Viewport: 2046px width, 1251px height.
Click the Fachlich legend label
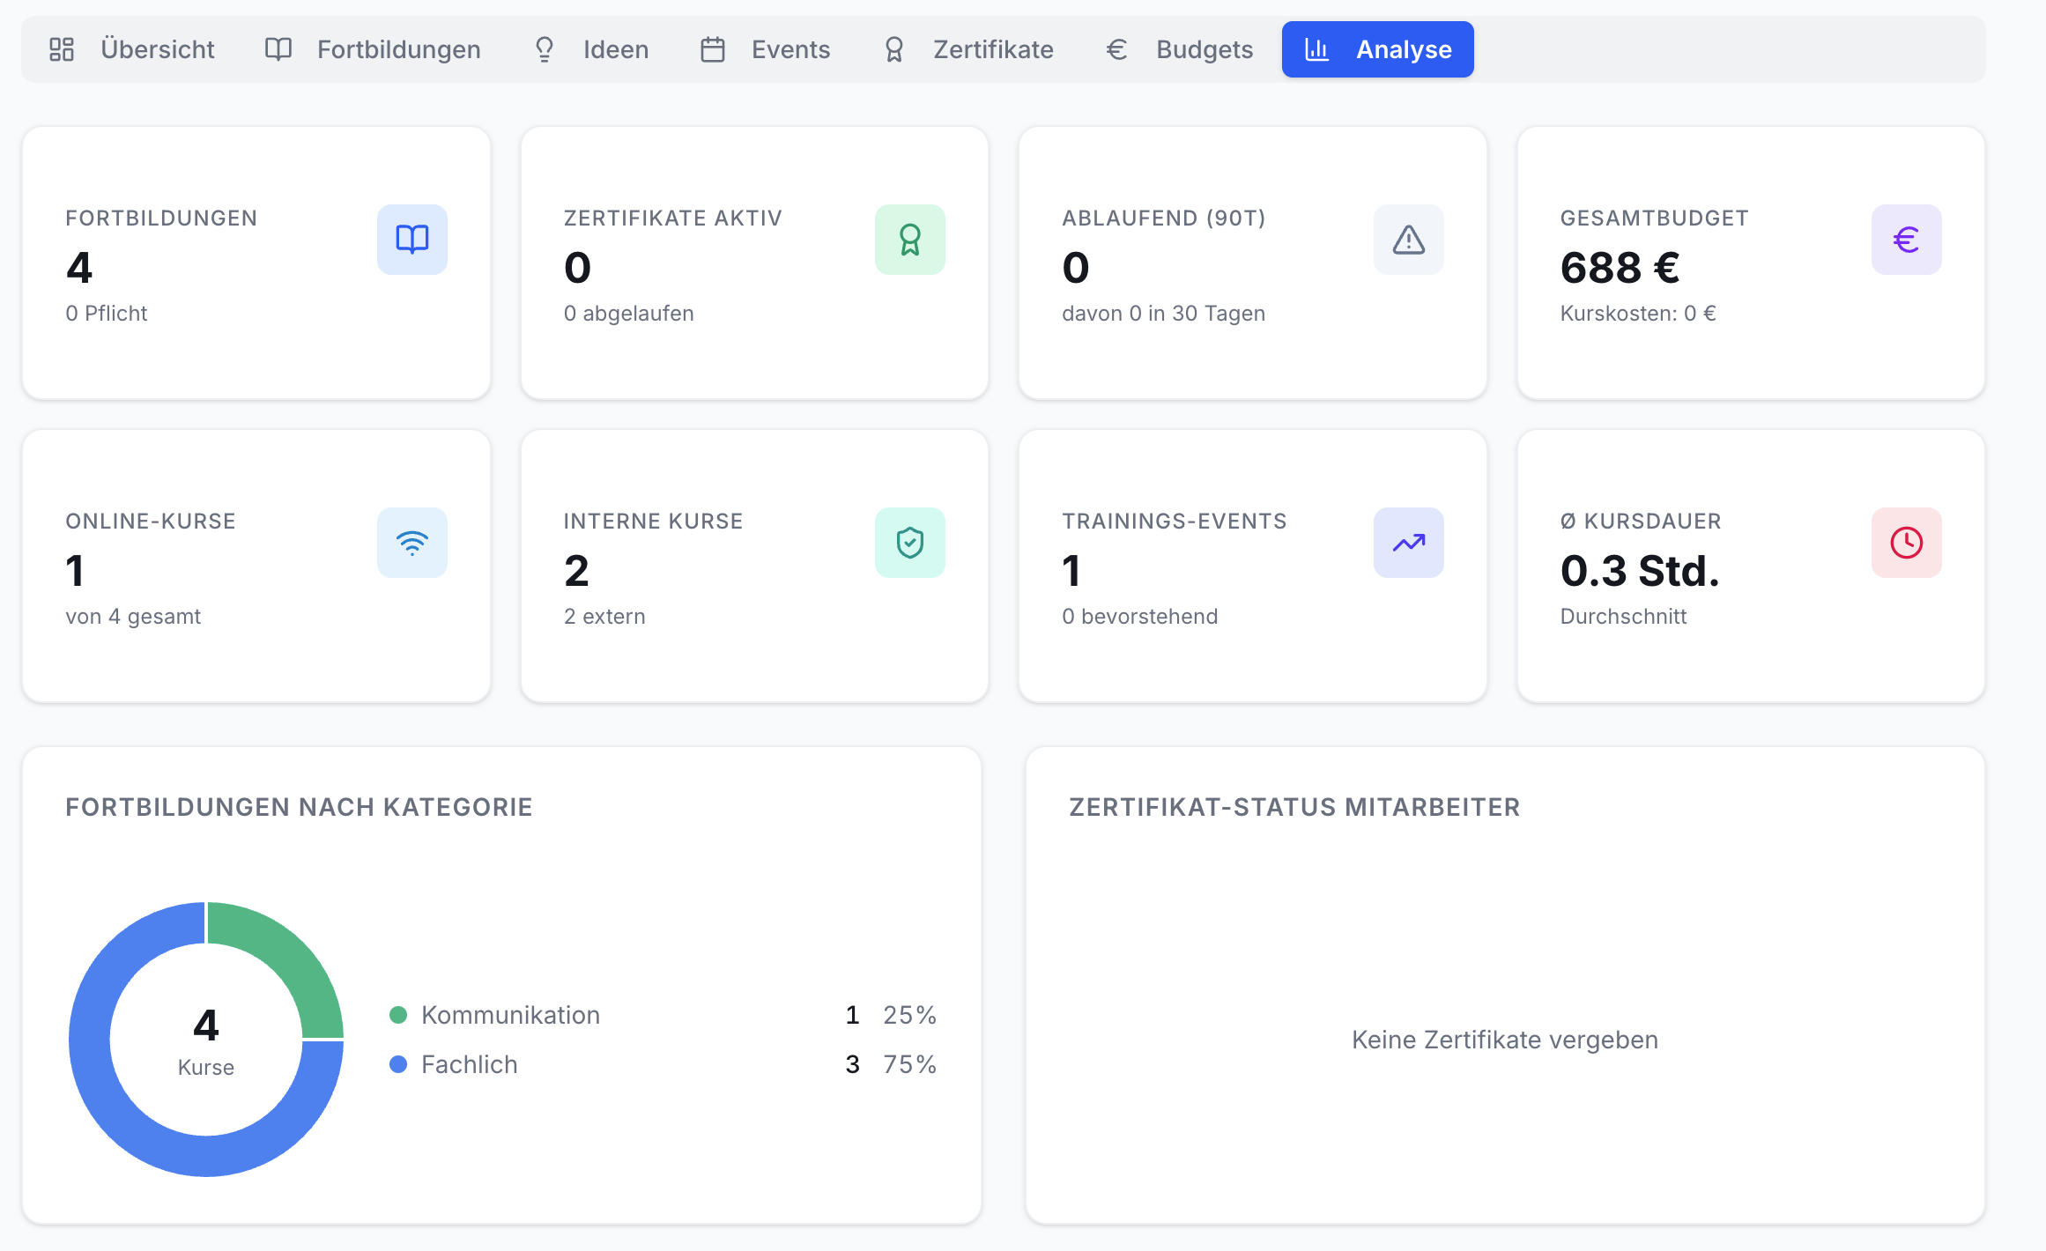[x=469, y=1064]
